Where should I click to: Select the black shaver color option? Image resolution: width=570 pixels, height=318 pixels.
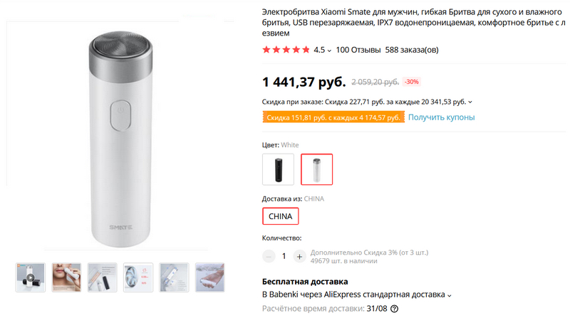pyautogui.click(x=278, y=169)
